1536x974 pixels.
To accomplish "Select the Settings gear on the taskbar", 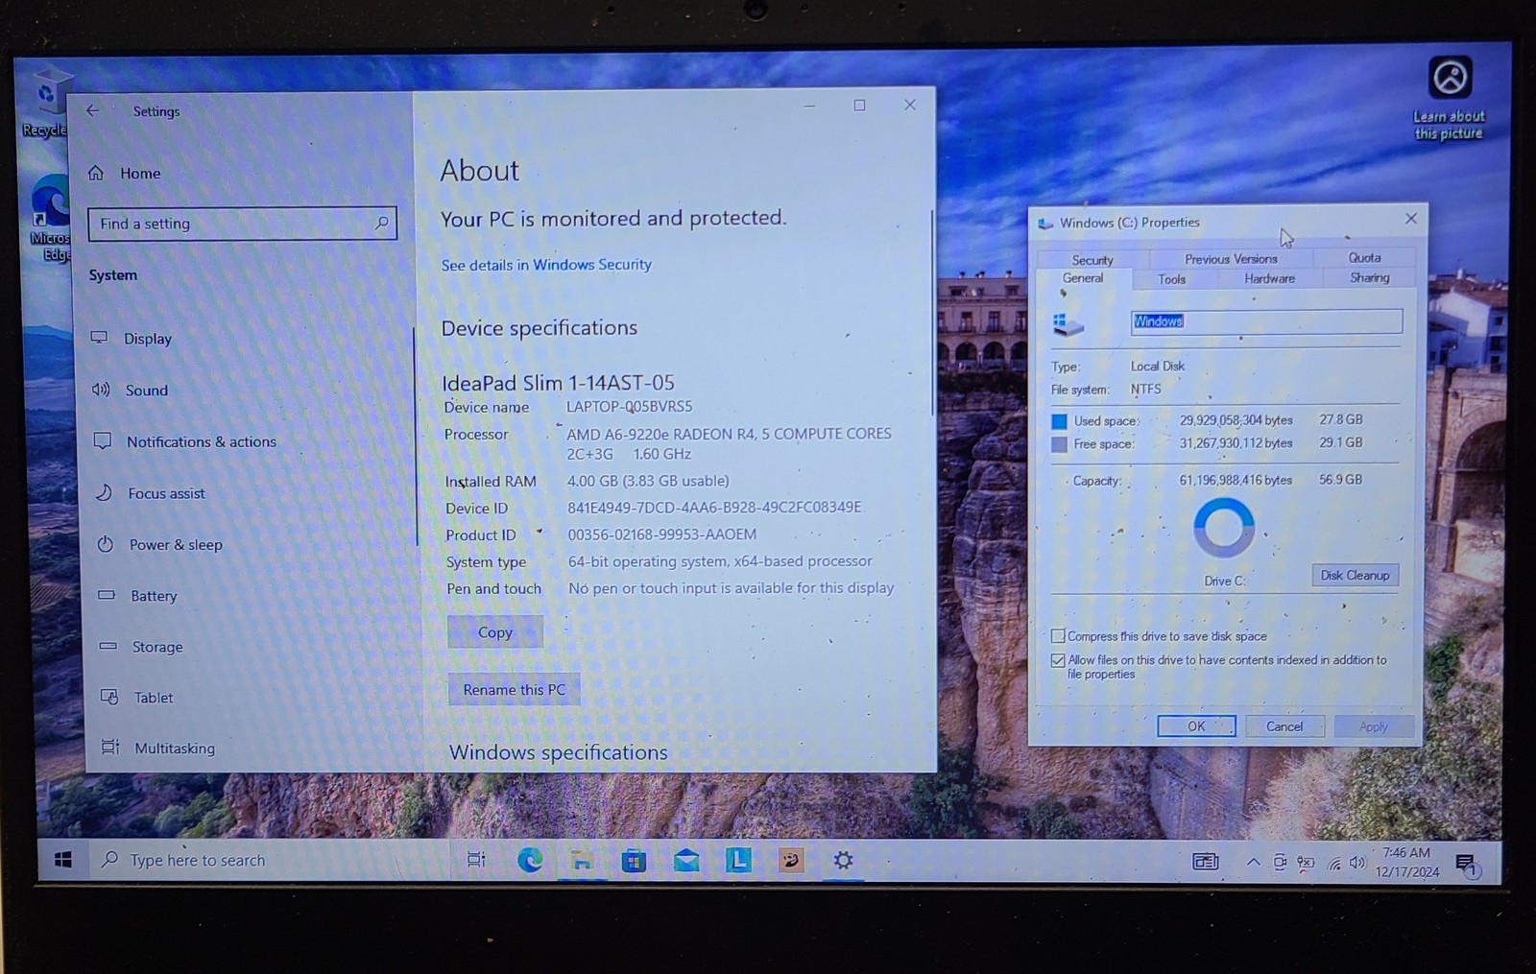I will 843,860.
